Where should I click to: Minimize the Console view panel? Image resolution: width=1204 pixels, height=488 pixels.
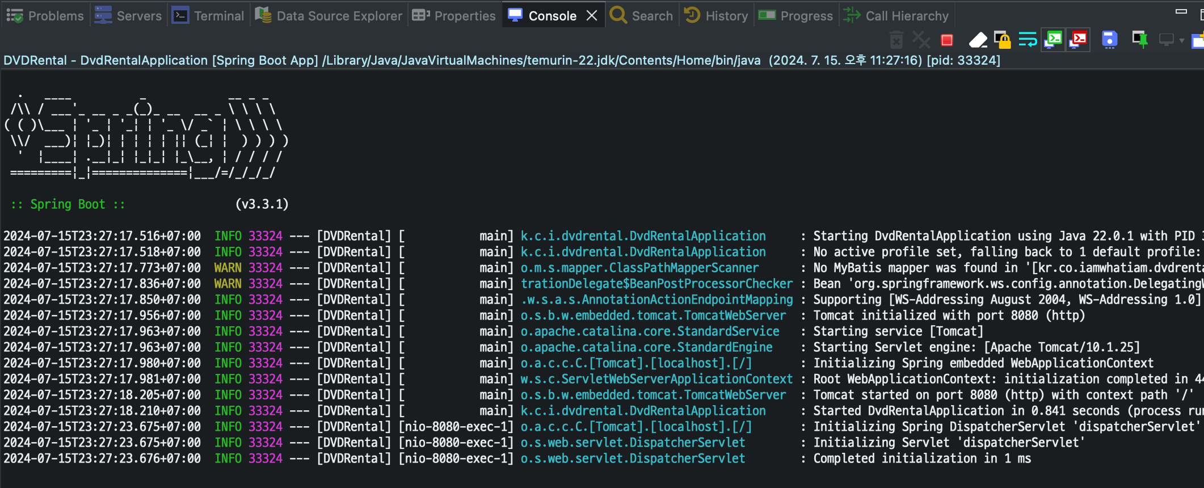pos(1181,11)
